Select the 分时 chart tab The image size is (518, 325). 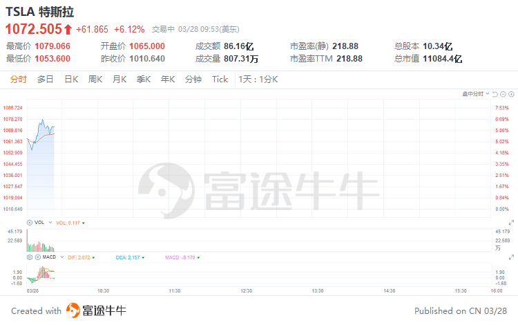18,80
